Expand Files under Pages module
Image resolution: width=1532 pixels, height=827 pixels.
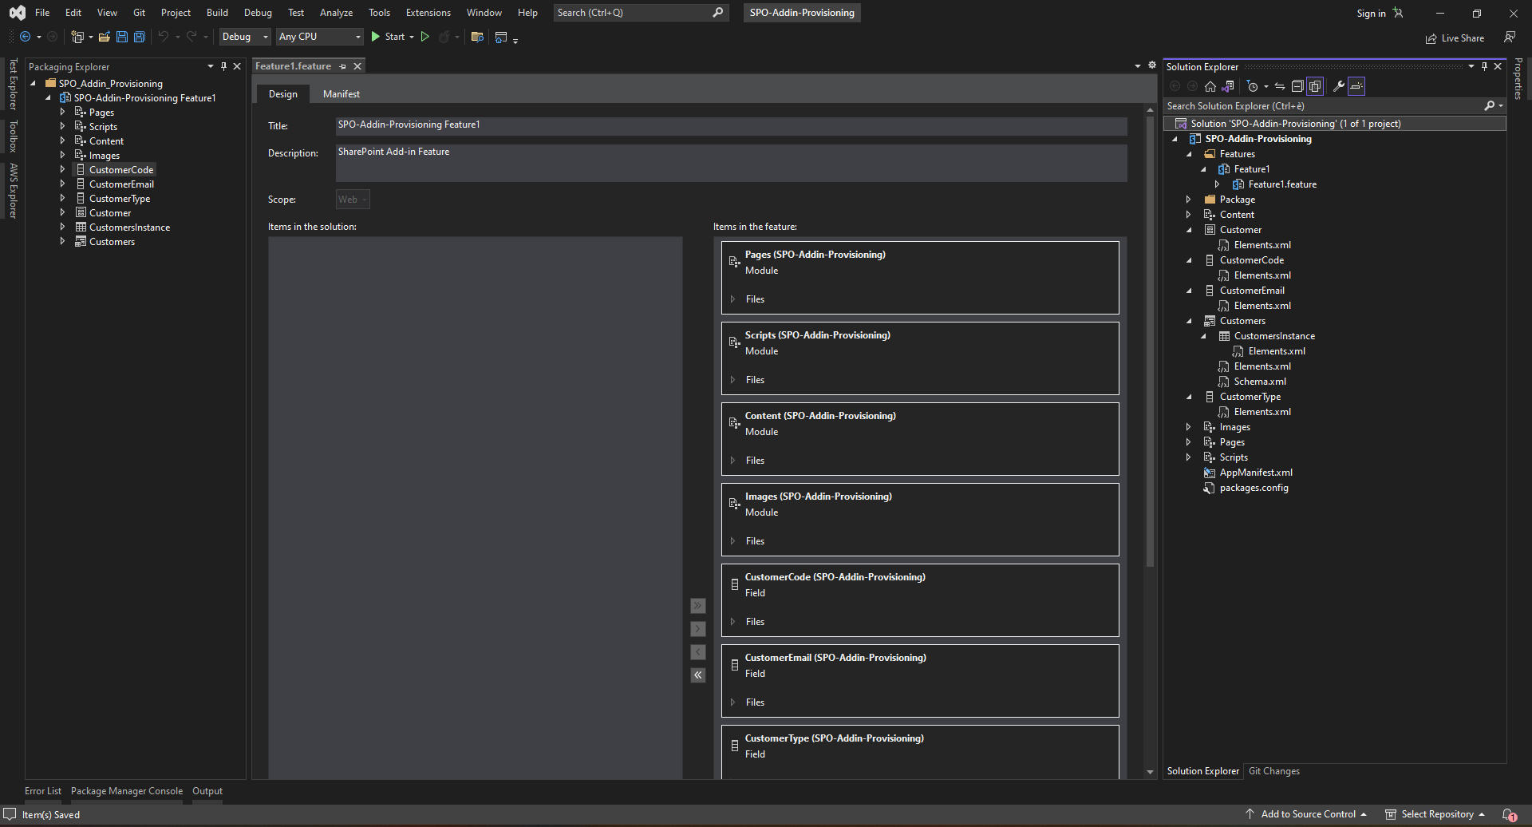[733, 299]
